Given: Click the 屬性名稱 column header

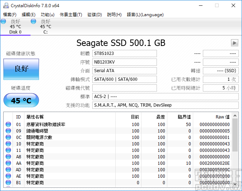Looking at the screenshot, I should (x=70, y=117).
